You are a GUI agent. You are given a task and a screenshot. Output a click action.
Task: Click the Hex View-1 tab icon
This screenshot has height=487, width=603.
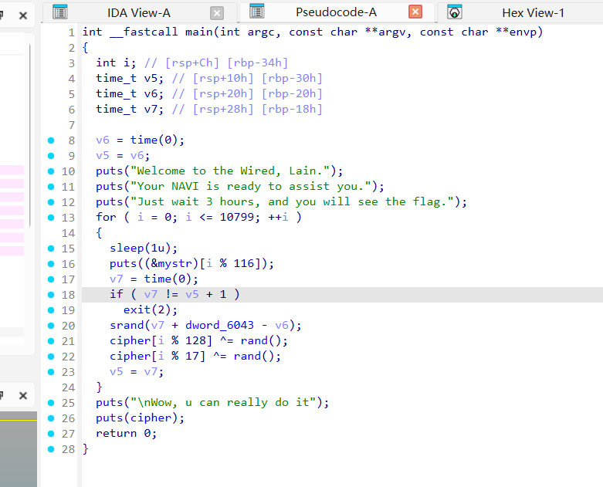(456, 12)
